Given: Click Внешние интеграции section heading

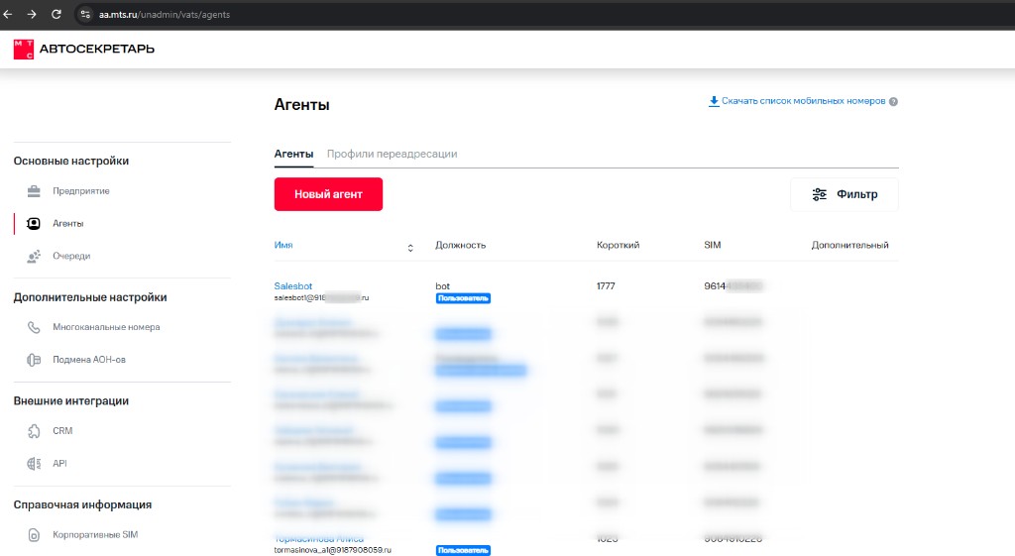Looking at the screenshot, I should [71, 400].
